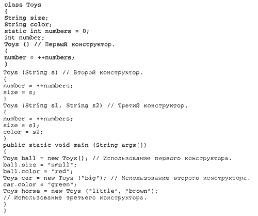Click the 'Первый конструктор' comment

[80, 44]
